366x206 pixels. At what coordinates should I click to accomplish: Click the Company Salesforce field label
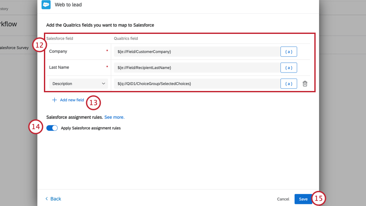58,51
